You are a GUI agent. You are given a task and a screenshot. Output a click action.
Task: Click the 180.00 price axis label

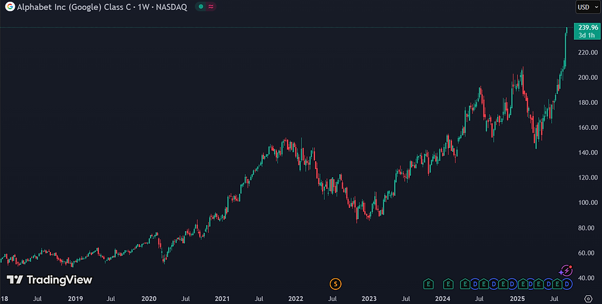588,102
